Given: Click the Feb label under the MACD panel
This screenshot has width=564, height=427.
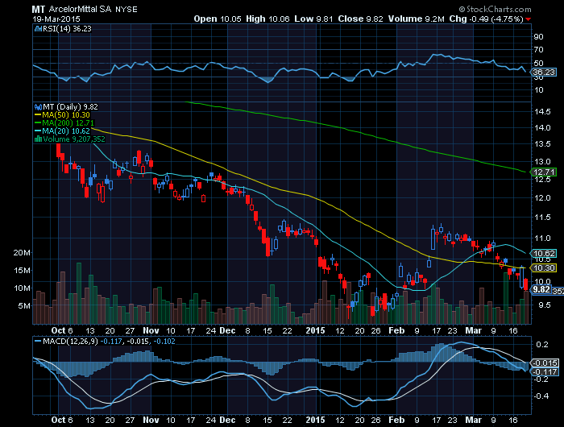Looking at the screenshot, I should coord(396,420).
